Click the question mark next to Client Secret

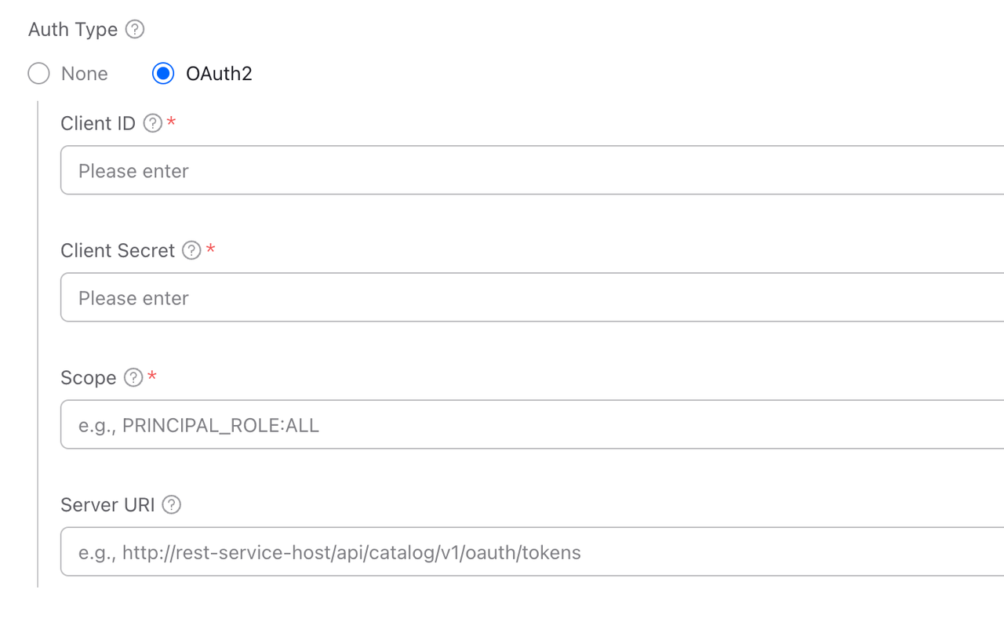click(191, 251)
